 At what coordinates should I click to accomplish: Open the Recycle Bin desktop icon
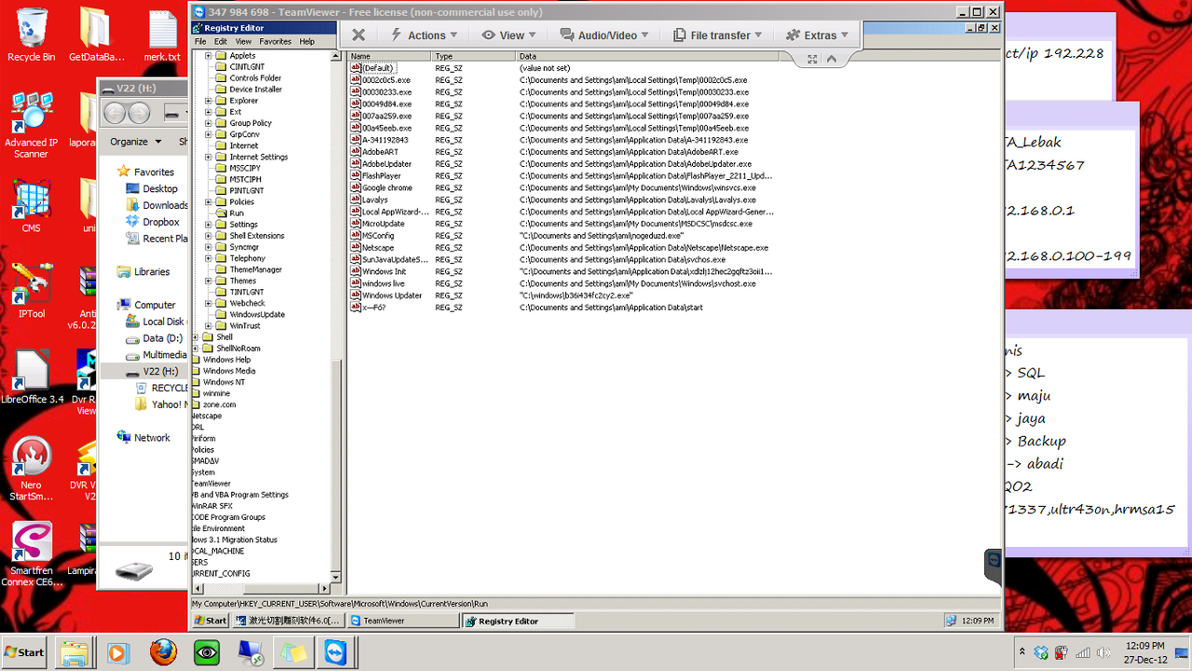[31, 35]
